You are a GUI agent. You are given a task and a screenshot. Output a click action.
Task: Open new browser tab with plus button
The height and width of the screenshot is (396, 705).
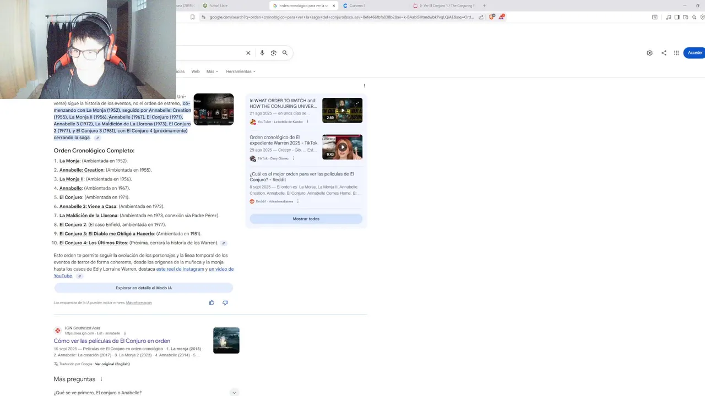pos(484,5)
